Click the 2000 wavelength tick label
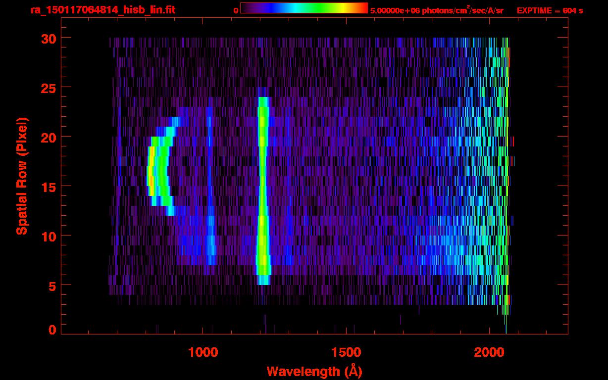Screen dimensions: 608x380 click(x=489, y=352)
